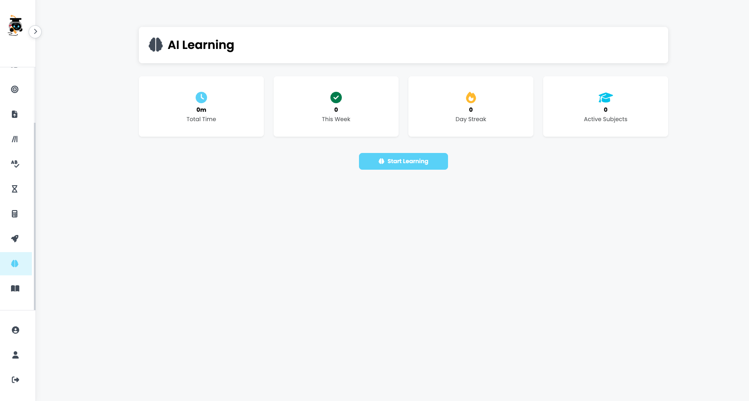Open the grammar check (AB) tool
Screen dimensions: 749x401
coord(15,164)
